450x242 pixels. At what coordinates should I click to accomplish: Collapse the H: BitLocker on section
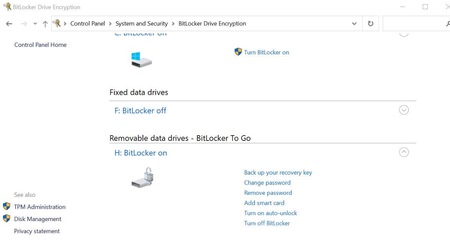point(404,152)
